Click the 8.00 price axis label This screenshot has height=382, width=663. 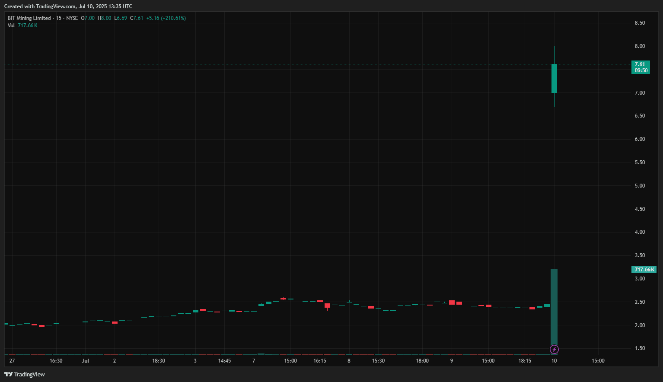640,46
